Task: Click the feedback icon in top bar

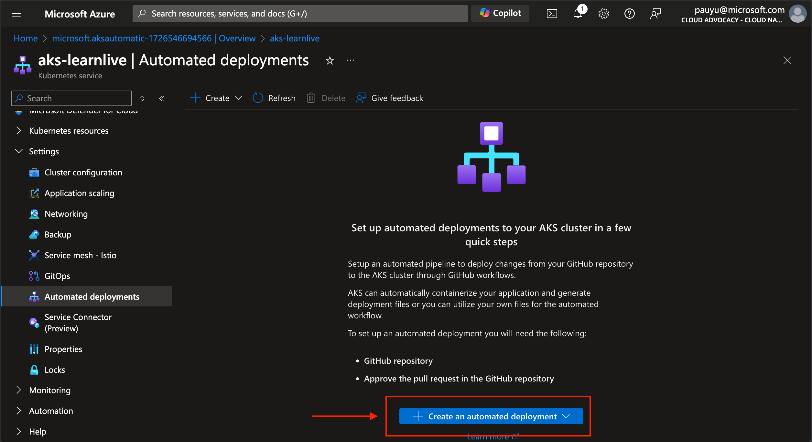Action: tap(655, 14)
